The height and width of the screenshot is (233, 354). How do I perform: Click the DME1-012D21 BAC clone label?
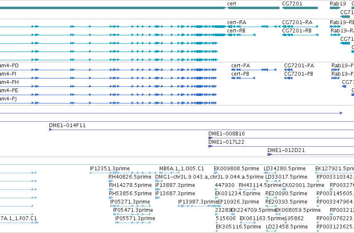(286, 150)
